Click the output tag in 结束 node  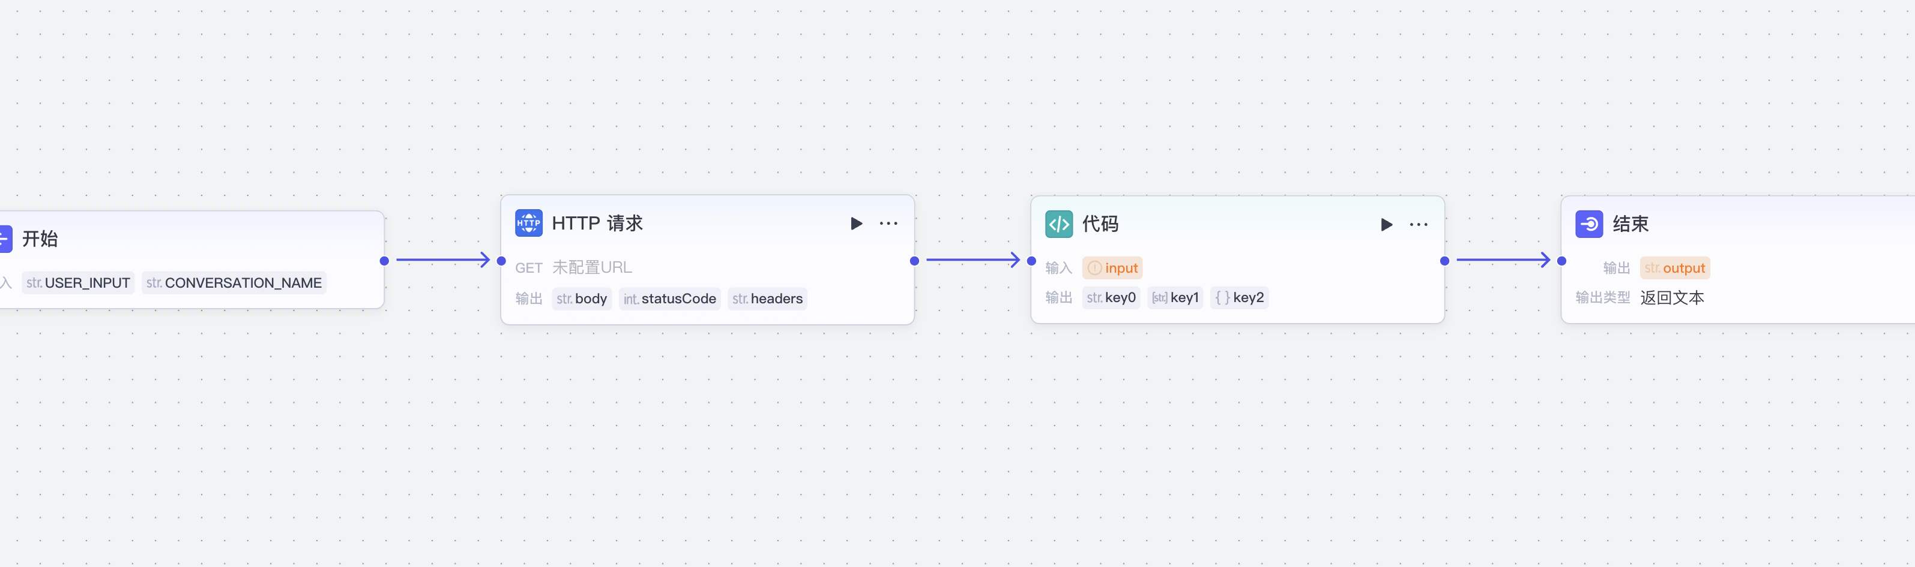pos(1674,268)
